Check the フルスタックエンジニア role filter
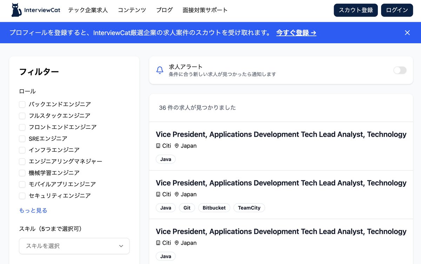This screenshot has height=264, width=421. (x=22, y=116)
